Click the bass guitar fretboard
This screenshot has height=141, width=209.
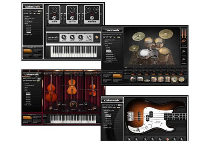175,116
